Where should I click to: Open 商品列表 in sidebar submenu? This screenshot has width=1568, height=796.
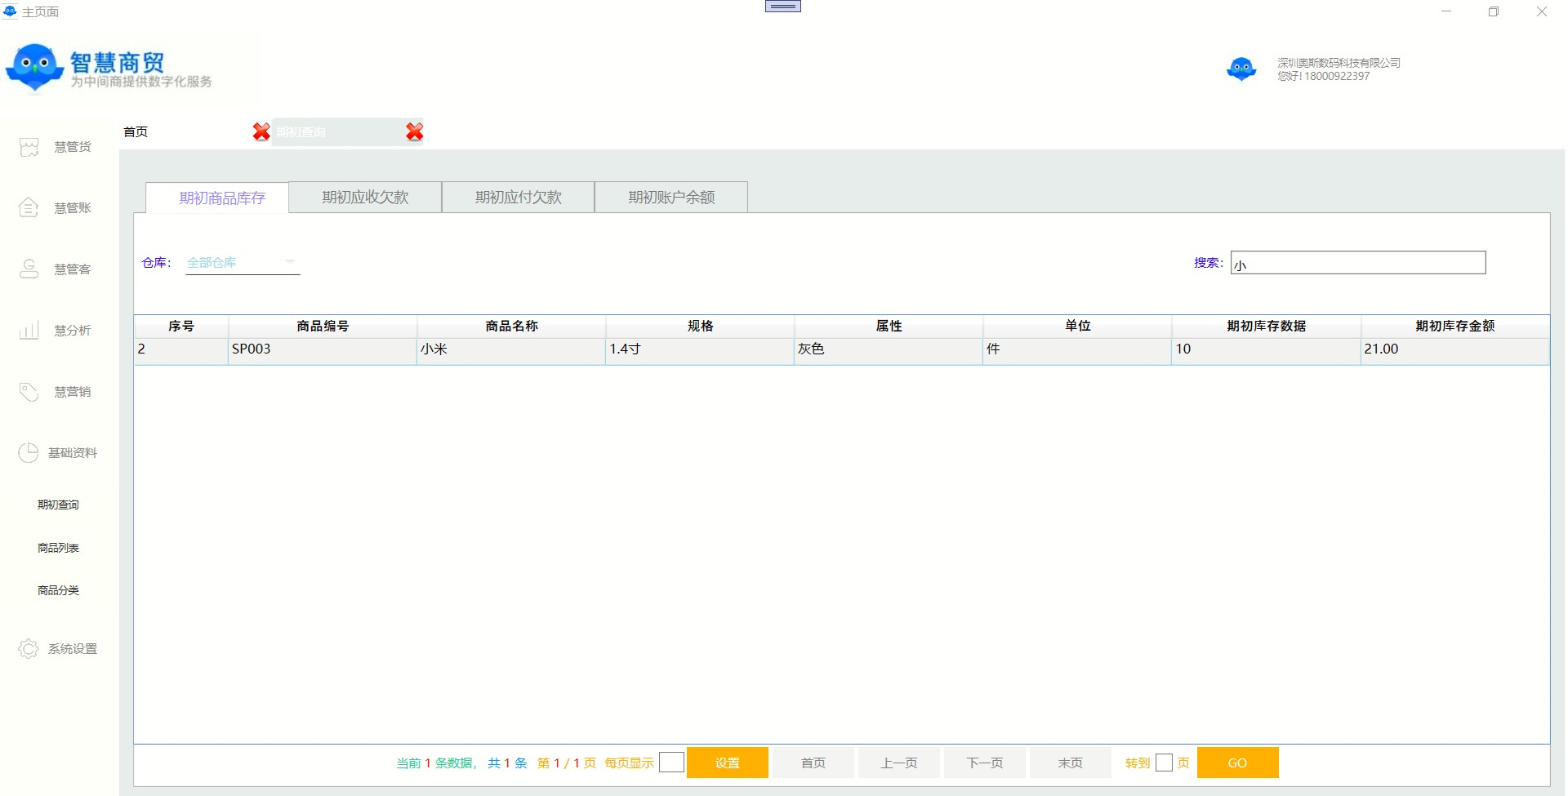tap(58, 548)
